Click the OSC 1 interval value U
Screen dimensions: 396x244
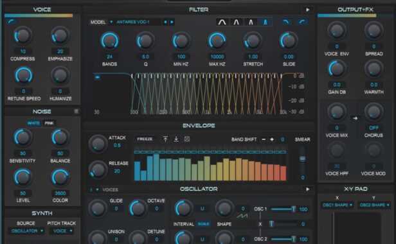pos(203,209)
